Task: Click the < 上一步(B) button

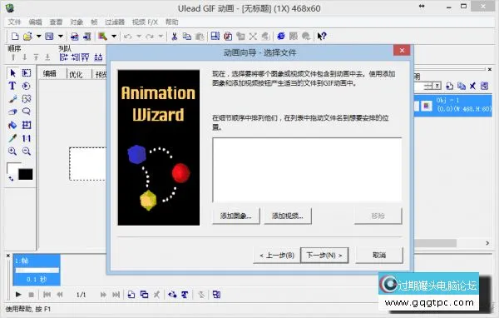Action: pos(277,256)
